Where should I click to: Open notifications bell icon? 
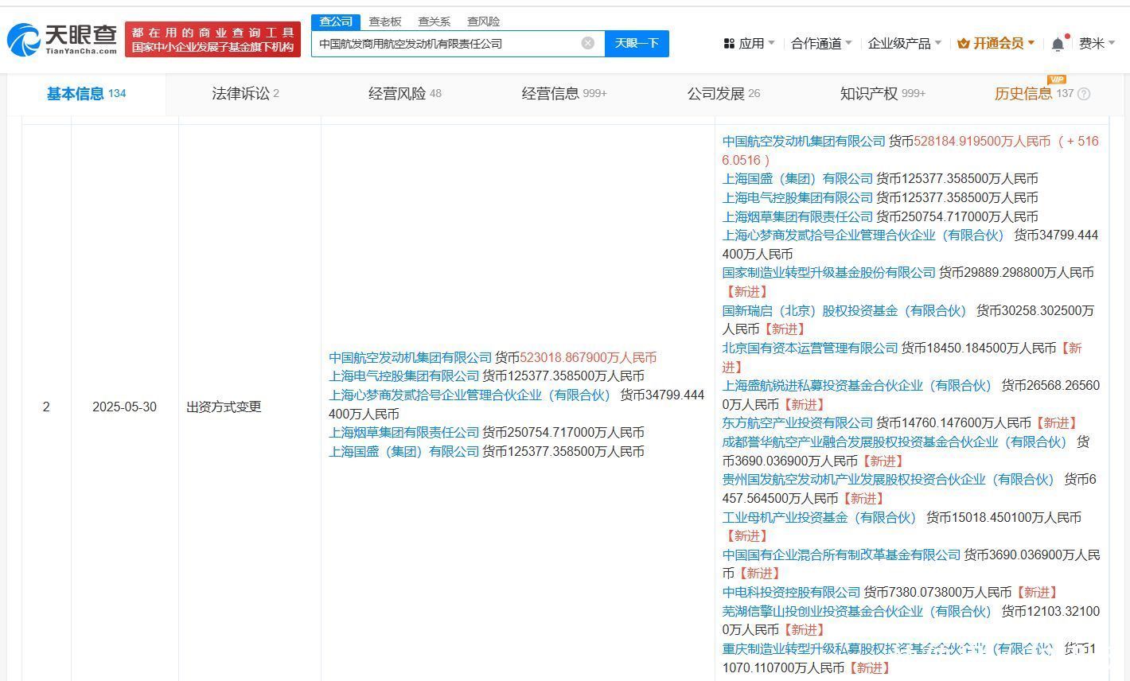tap(1058, 44)
